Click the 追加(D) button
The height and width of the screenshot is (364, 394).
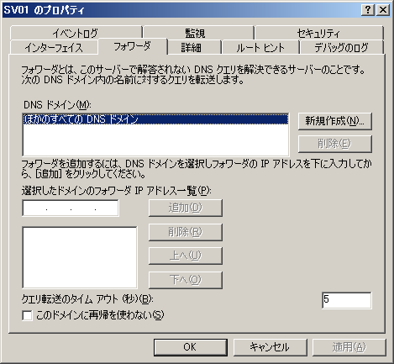click(186, 208)
